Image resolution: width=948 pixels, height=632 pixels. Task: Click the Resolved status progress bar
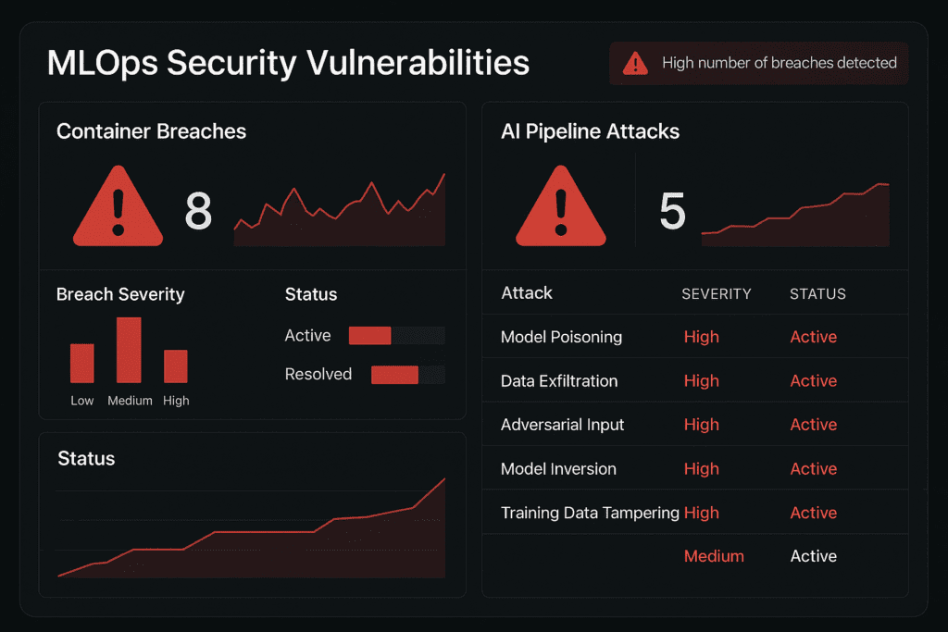coord(407,375)
